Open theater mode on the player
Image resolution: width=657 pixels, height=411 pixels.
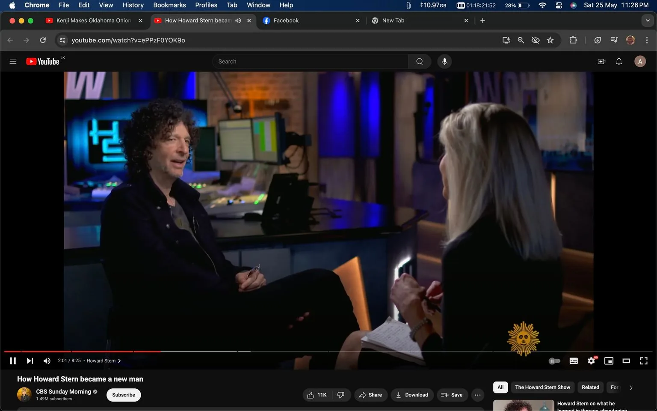pyautogui.click(x=626, y=360)
